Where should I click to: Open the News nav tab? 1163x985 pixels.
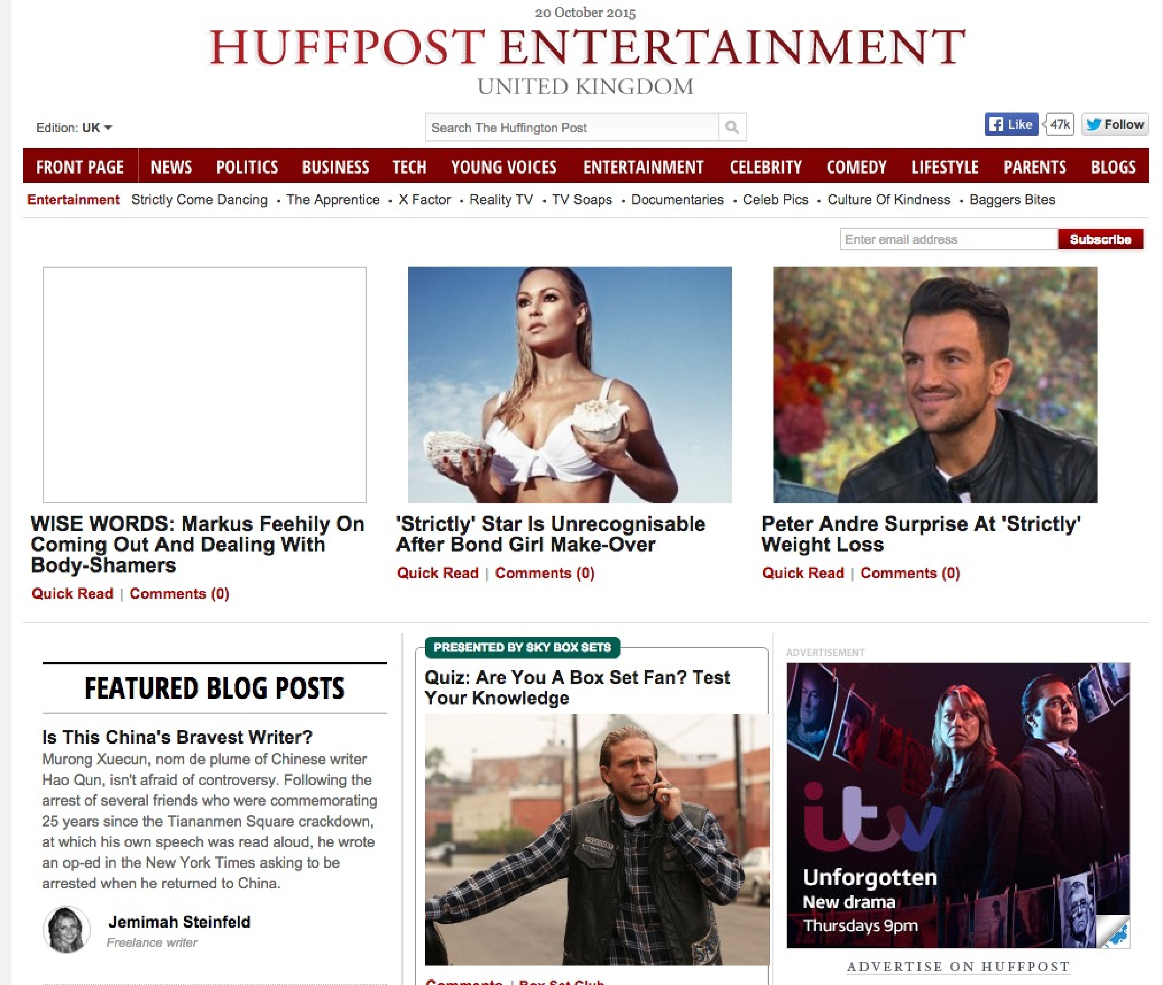171,167
